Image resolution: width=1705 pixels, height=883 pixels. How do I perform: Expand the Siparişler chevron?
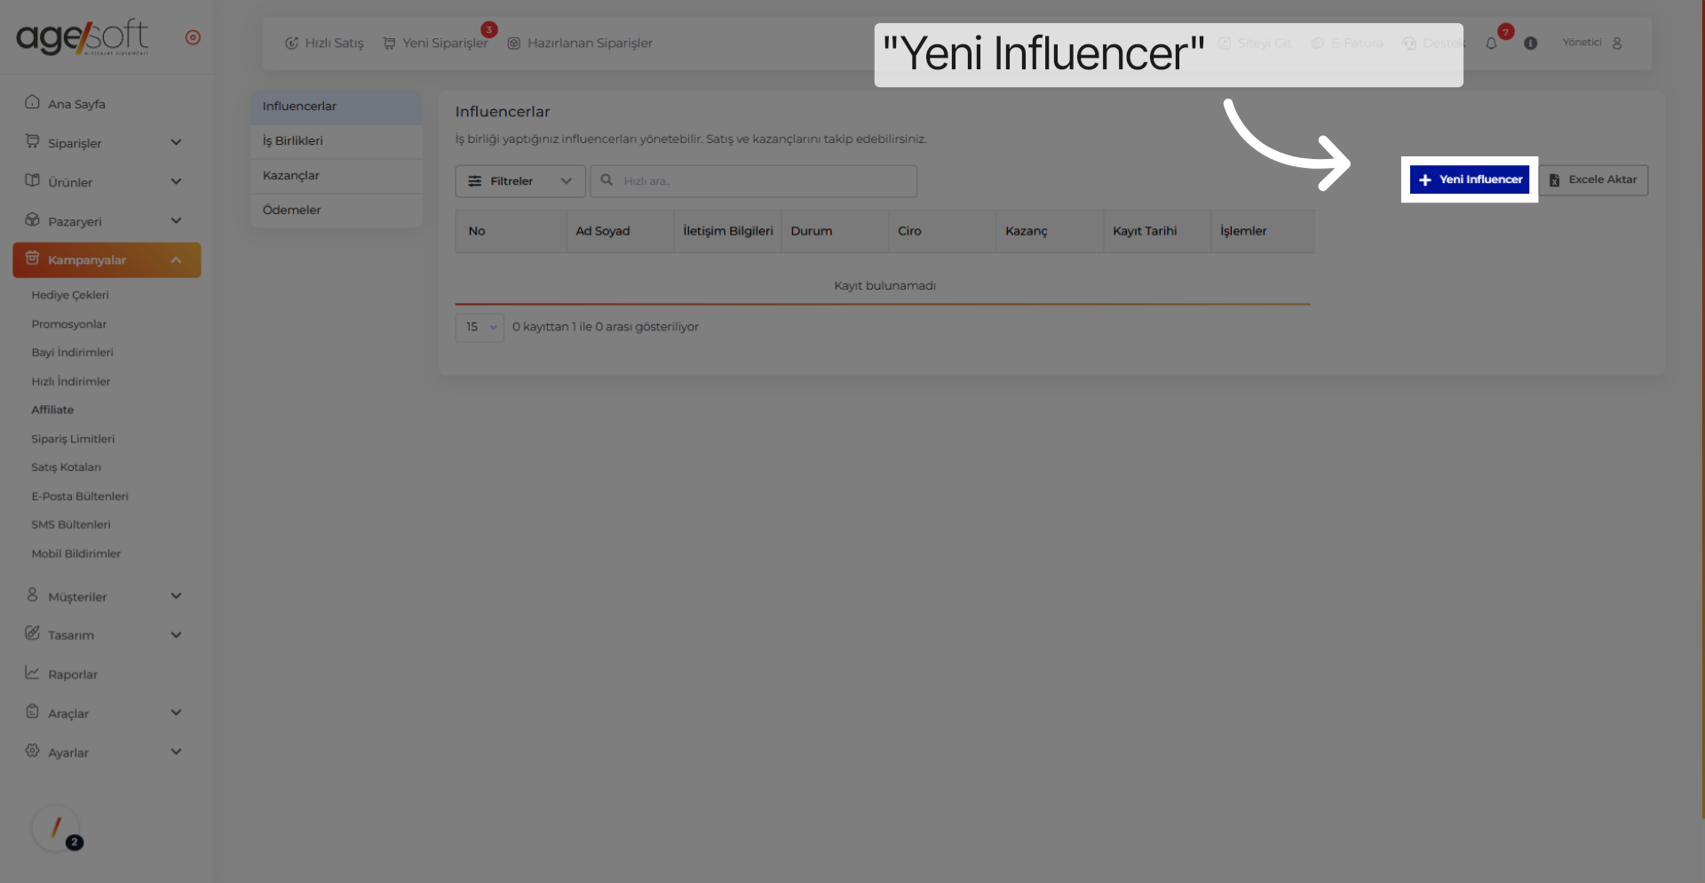(176, 142)
